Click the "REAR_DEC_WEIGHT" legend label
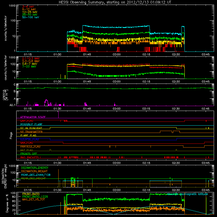The height and width of the screenshot is (217, 217). point(33,178)
